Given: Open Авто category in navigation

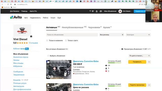Looking at the screenshot, I should (x=26, y=18).
